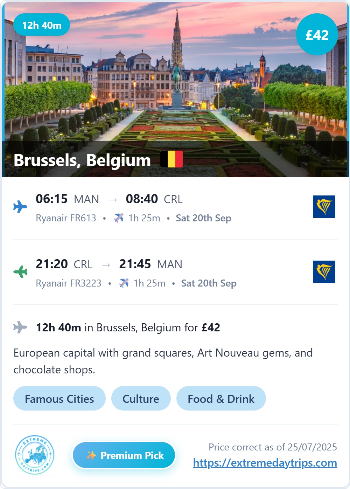Click the small plane icon next to FR3223 duration
350x489 pixels.
[x=124, y=283]
